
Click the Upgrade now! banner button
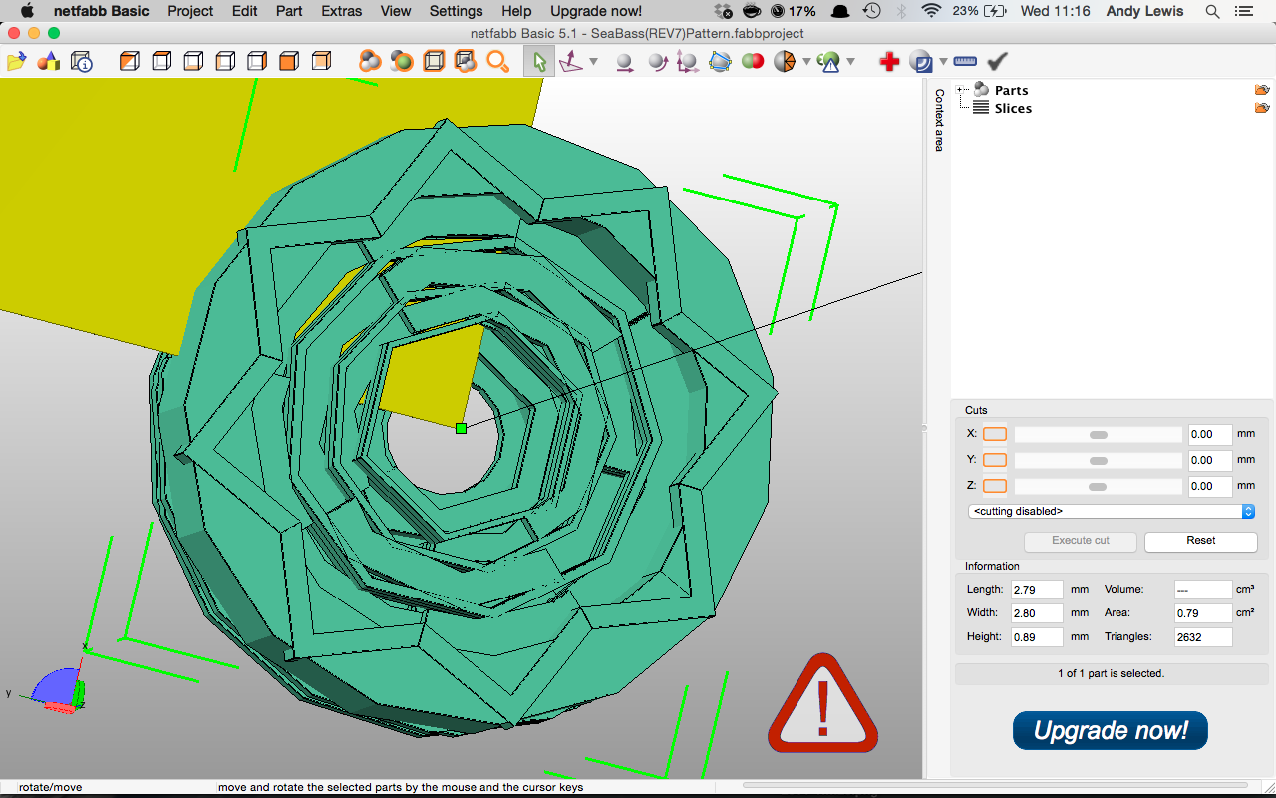[x=1110, y=731]
